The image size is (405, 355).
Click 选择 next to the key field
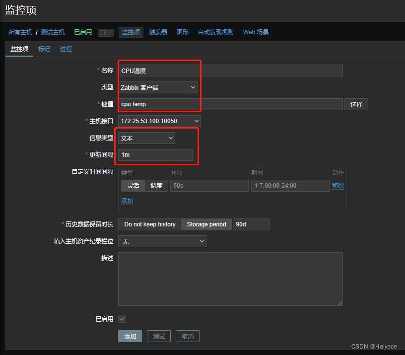[x=356, y=104]
